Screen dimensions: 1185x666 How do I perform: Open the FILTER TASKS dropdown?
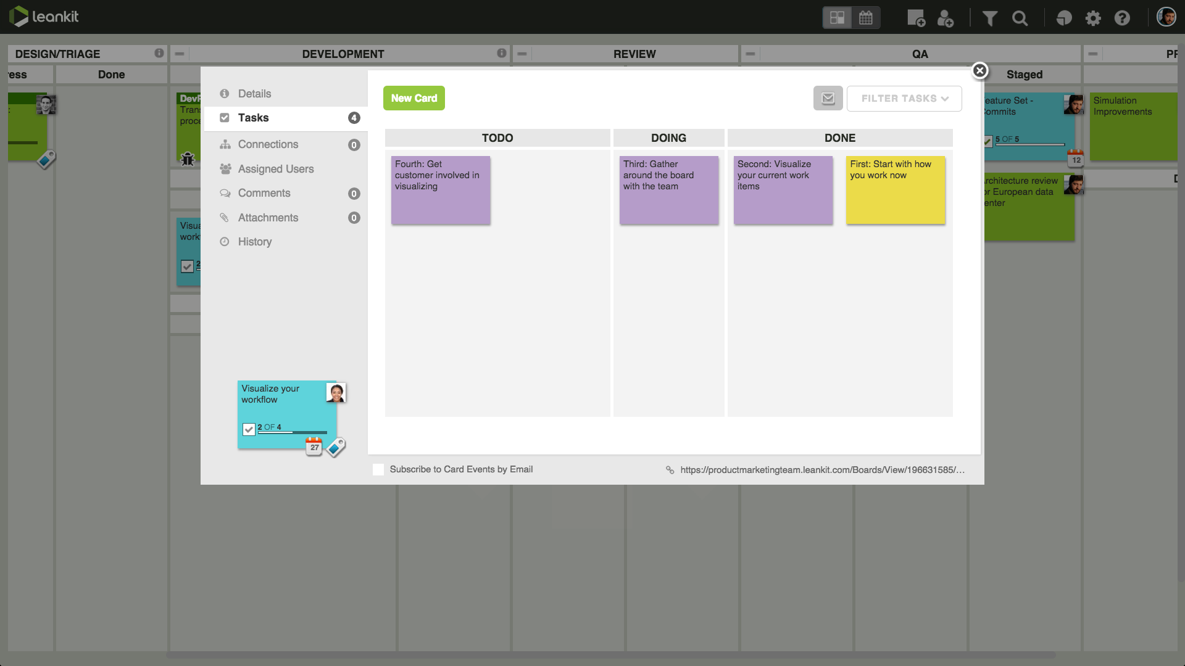904,98
